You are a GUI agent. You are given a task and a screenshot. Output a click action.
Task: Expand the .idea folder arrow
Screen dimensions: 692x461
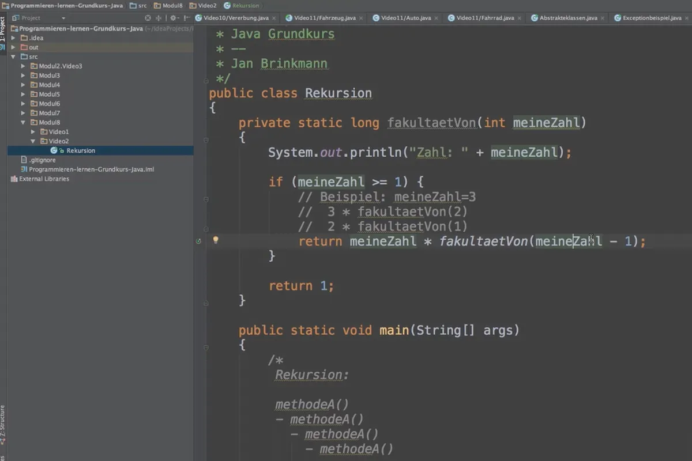point(14,38)
